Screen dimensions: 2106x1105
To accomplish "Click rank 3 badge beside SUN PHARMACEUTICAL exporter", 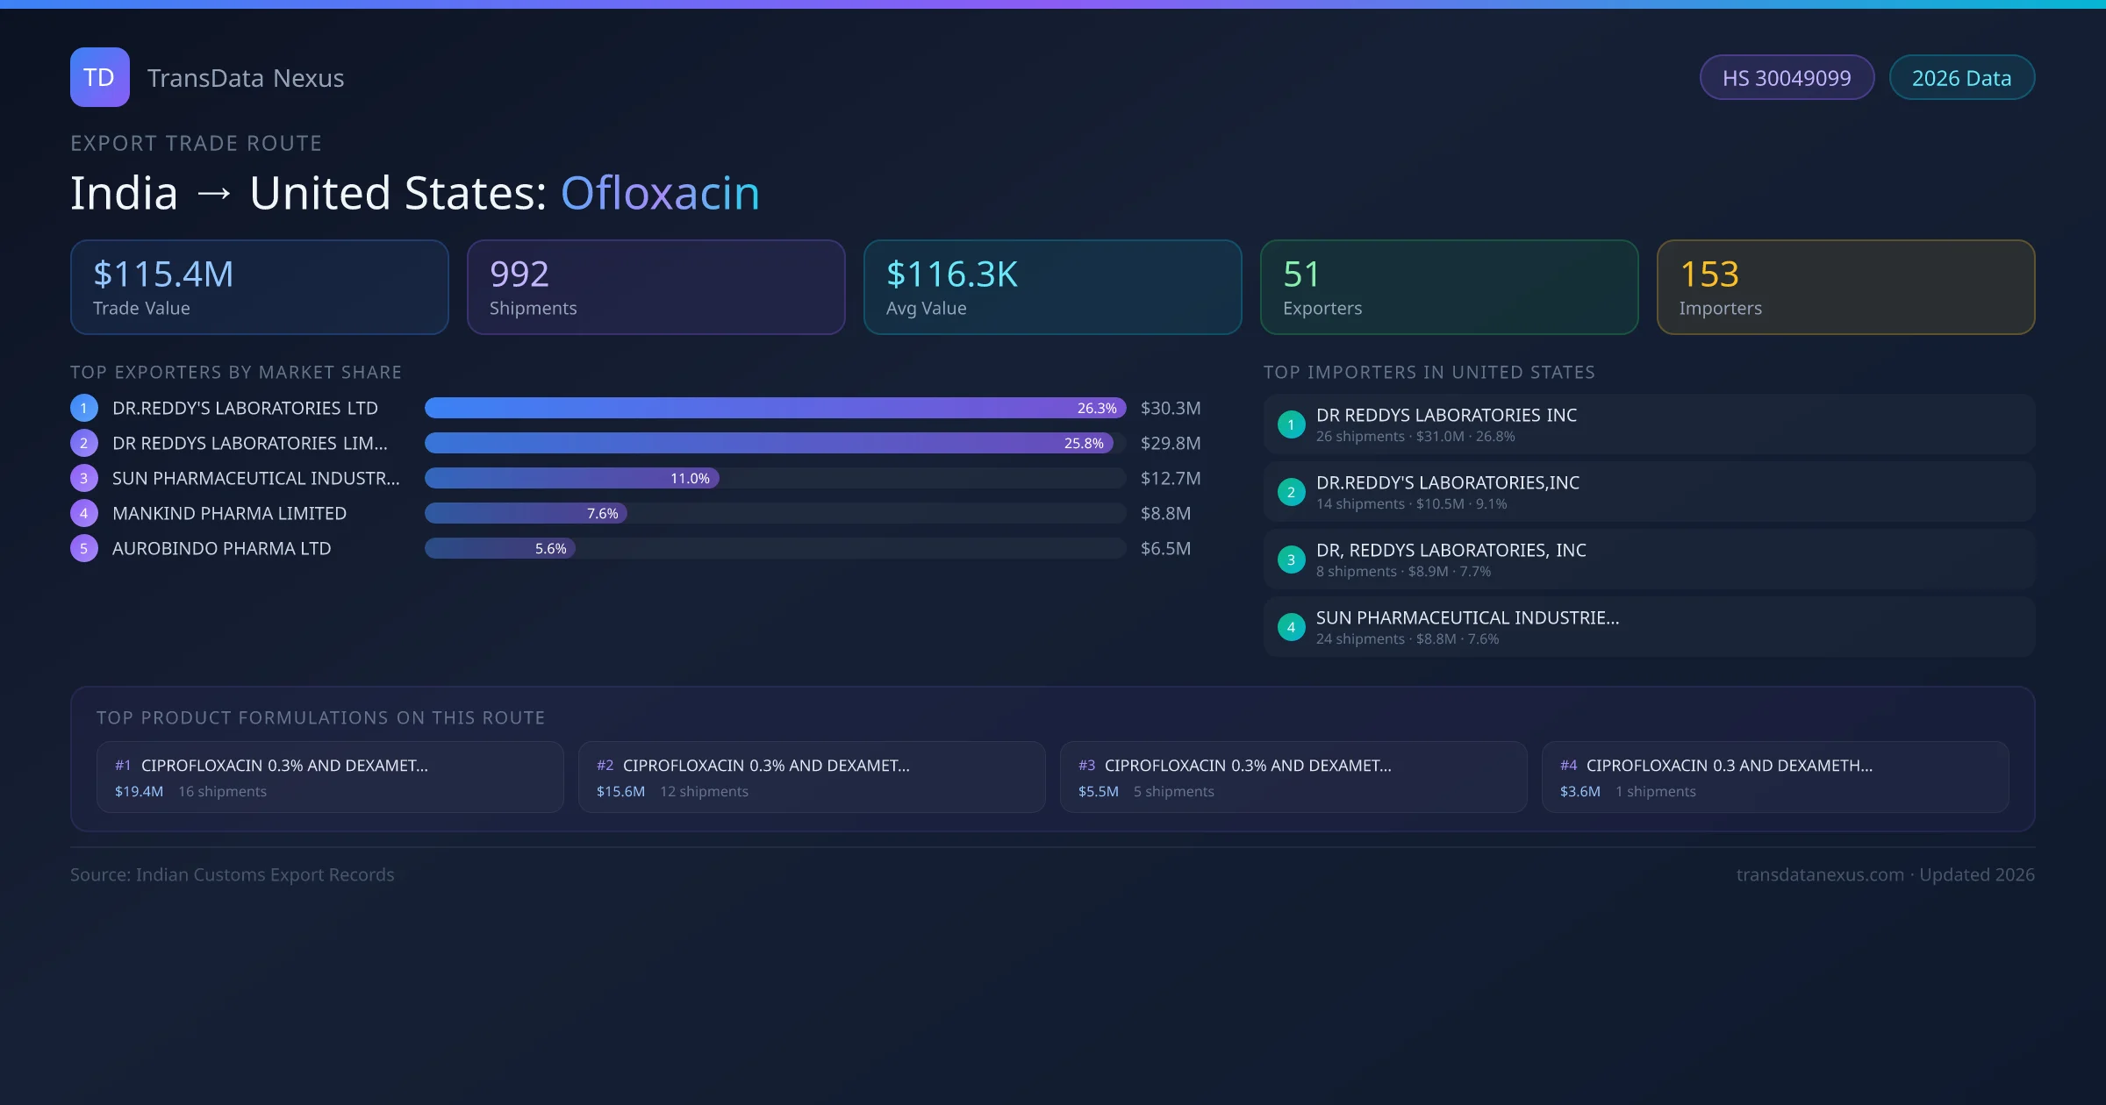I will pos(84,478).
